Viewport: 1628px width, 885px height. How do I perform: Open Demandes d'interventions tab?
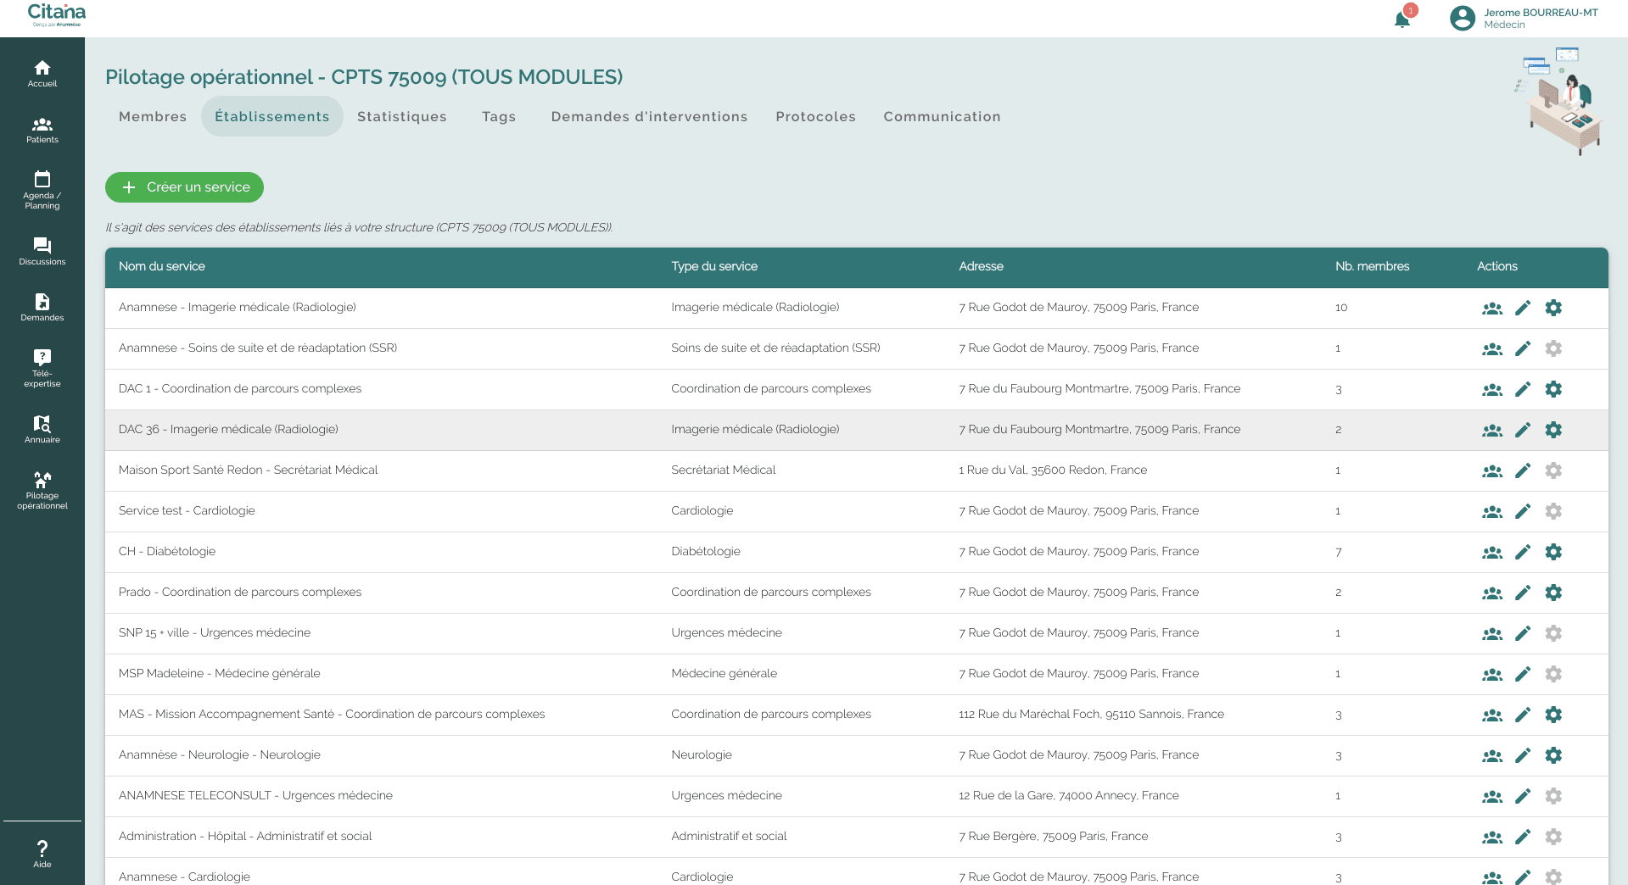point(649,116)
